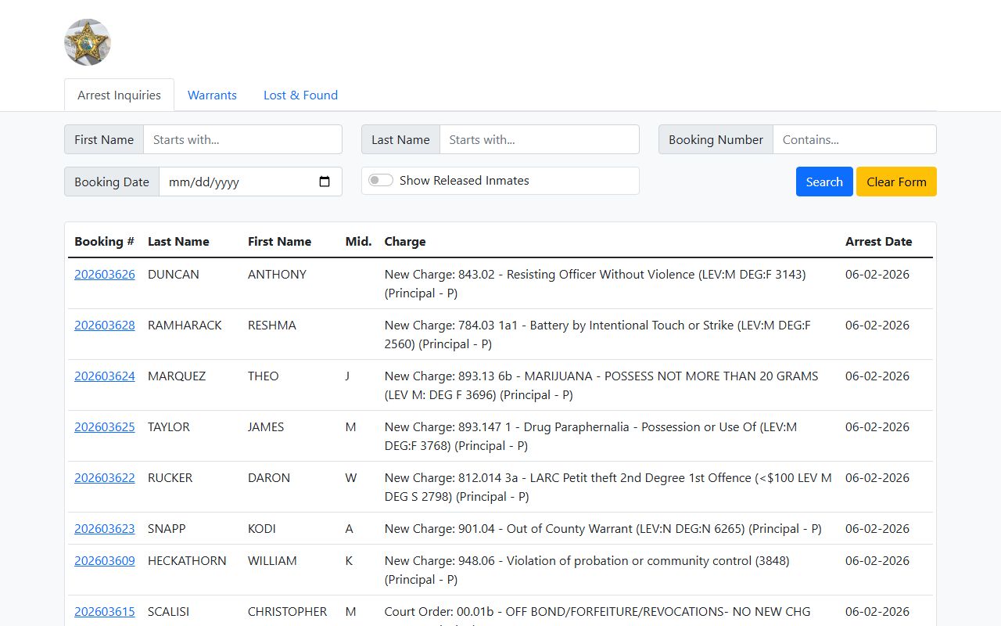
Task: Select the RAMHARACK last name cell
Action: coord(185,325)
